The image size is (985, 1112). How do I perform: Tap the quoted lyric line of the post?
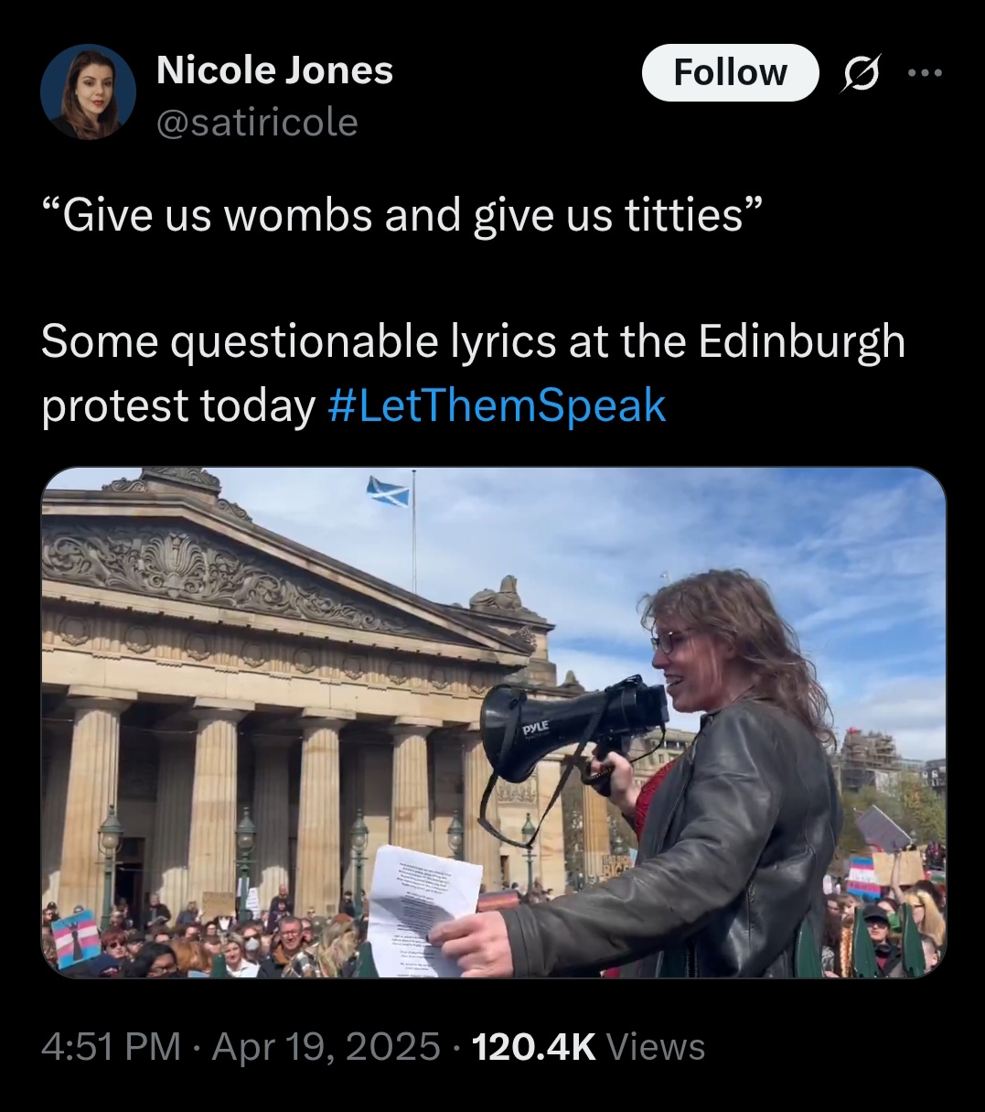401,215
